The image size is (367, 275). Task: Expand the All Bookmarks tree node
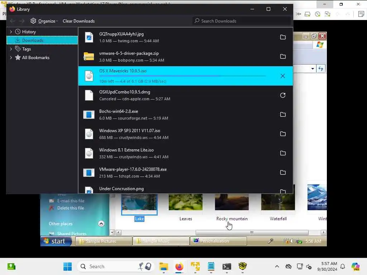tap(11, 58)
